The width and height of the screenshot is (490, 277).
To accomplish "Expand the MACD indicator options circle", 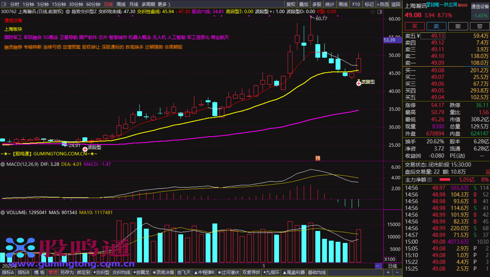I will coord(3,164).
